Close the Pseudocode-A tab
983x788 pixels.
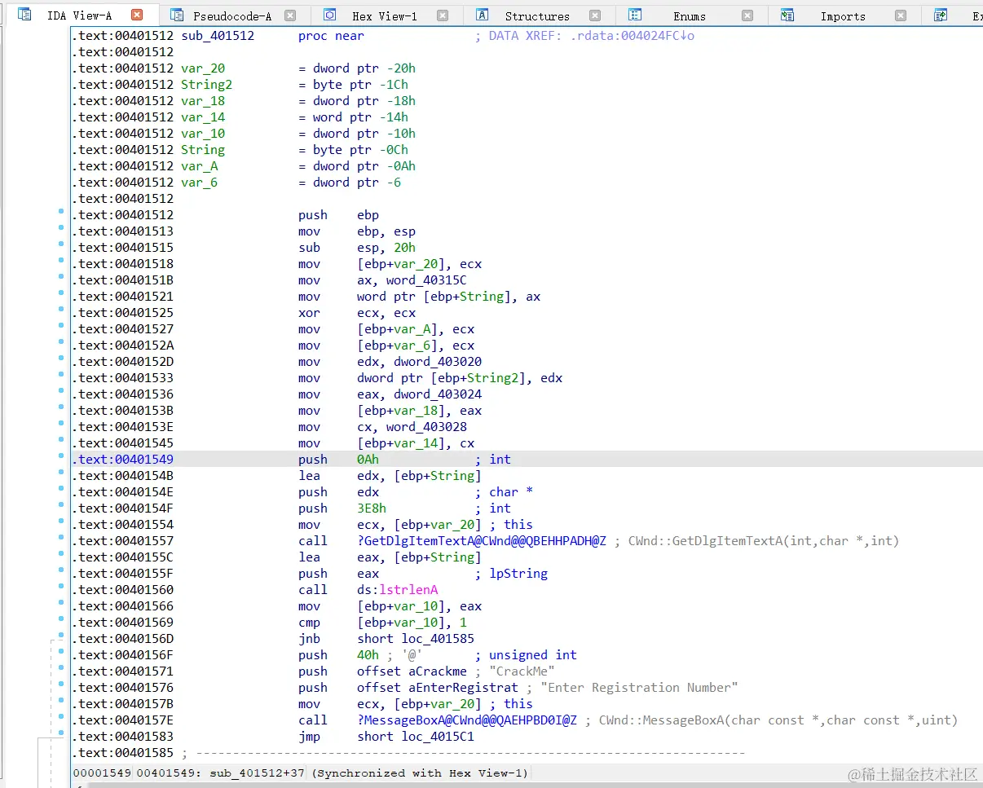[x=289, y=15]
